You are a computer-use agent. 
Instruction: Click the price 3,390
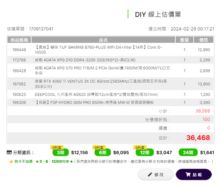click(x=205, y=103)
